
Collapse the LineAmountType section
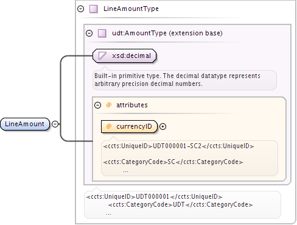coord(81,9)
